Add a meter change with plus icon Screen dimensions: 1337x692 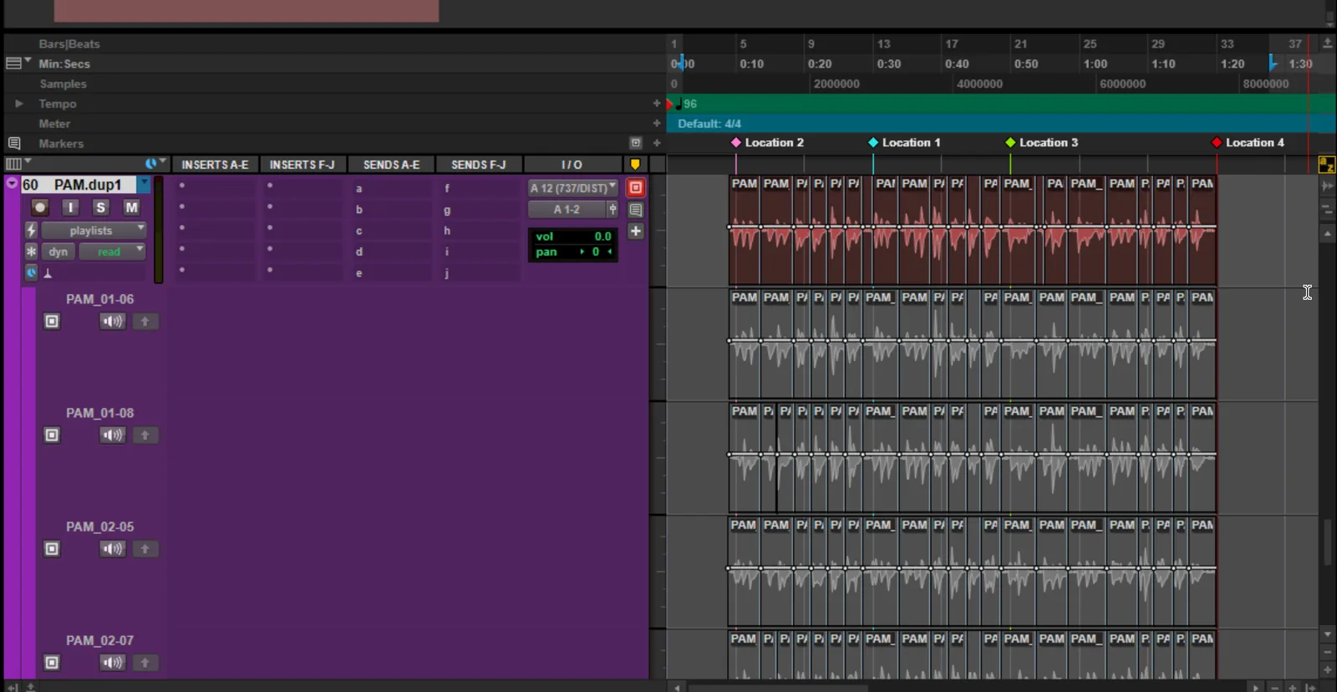[657, 123]
